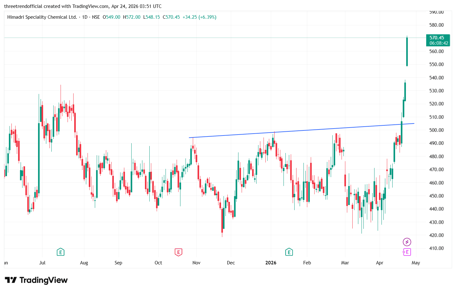Click the 490.00 price axis label
This screenshot has height=292, width=456.
[x=436, y=143]
